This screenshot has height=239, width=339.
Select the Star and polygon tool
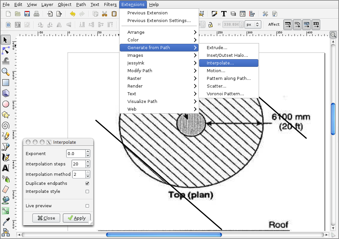pyautogui.click(x=5, y=115)
